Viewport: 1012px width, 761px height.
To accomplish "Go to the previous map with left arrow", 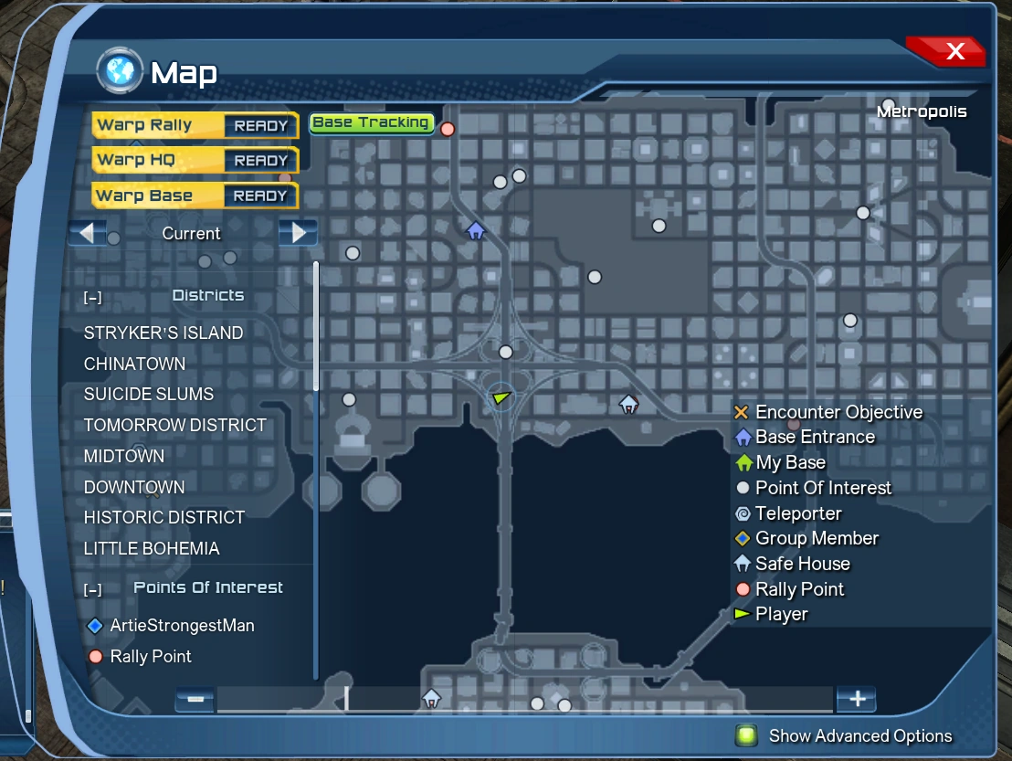I will point(87,233).
